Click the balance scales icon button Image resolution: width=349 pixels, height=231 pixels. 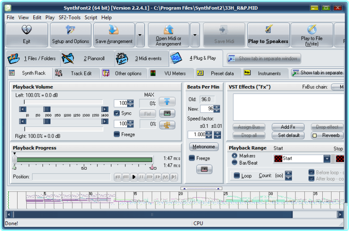point(167,125)
